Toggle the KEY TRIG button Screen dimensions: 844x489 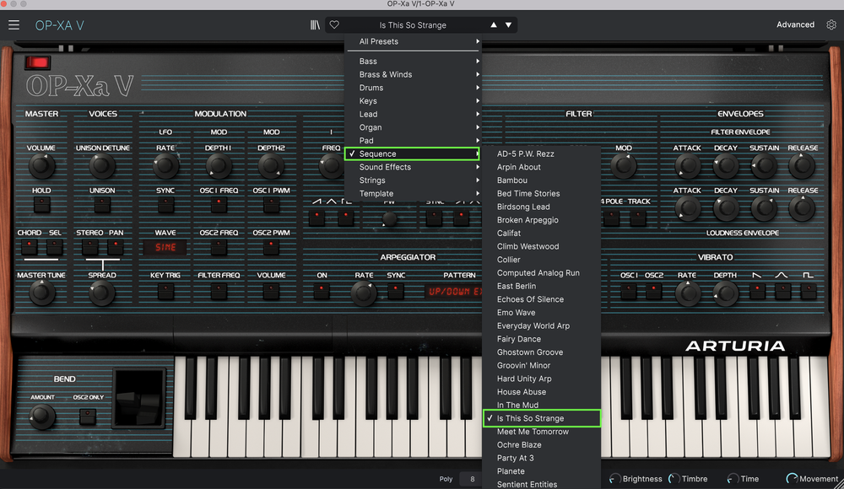(165, 292)
